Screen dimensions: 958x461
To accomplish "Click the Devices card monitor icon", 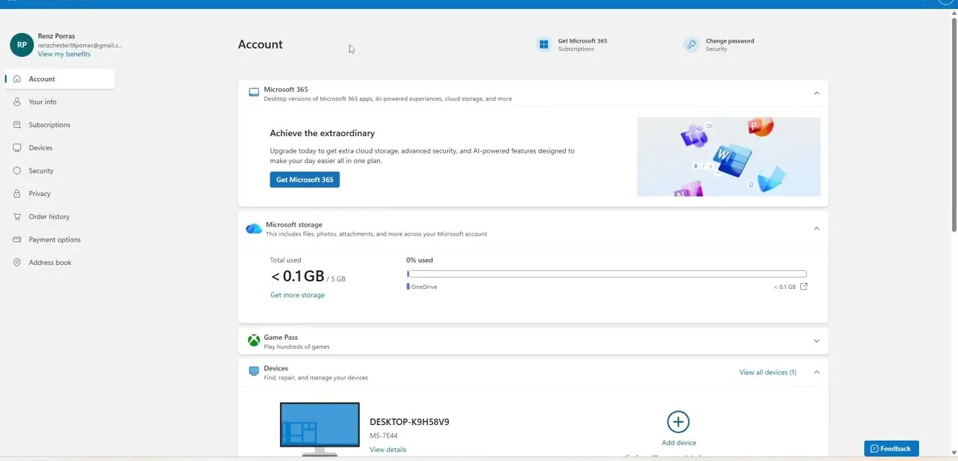I will click(x=254, y=371).
